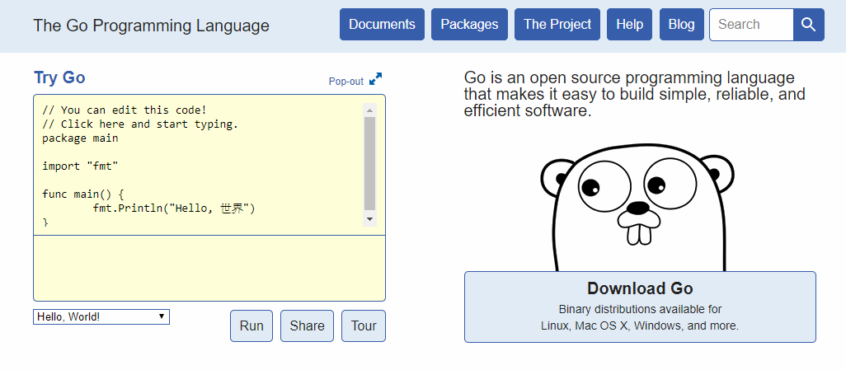Open the Help page
This screenshot has width=846, height=370.
pyautogui.click(x=629, y=25)
